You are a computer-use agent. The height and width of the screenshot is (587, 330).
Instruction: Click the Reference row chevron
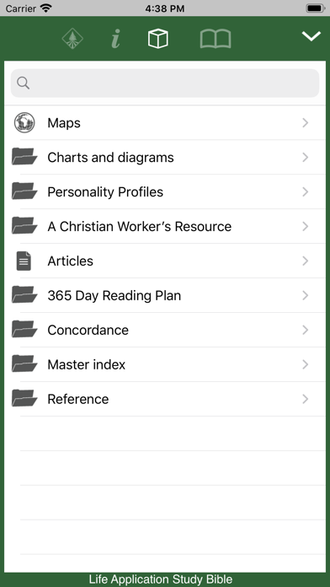tap(306, 399)
